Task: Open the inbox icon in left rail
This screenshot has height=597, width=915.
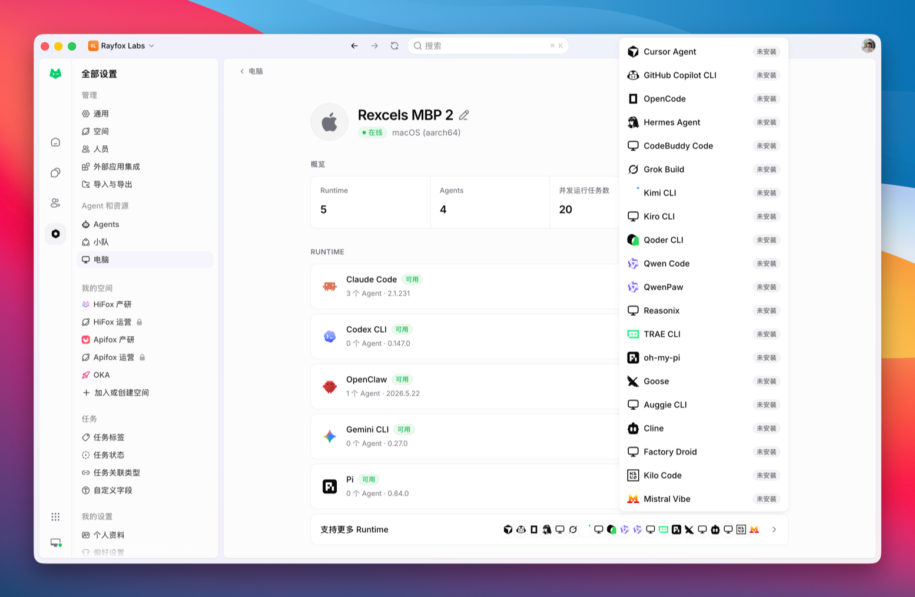Action: 55,142
